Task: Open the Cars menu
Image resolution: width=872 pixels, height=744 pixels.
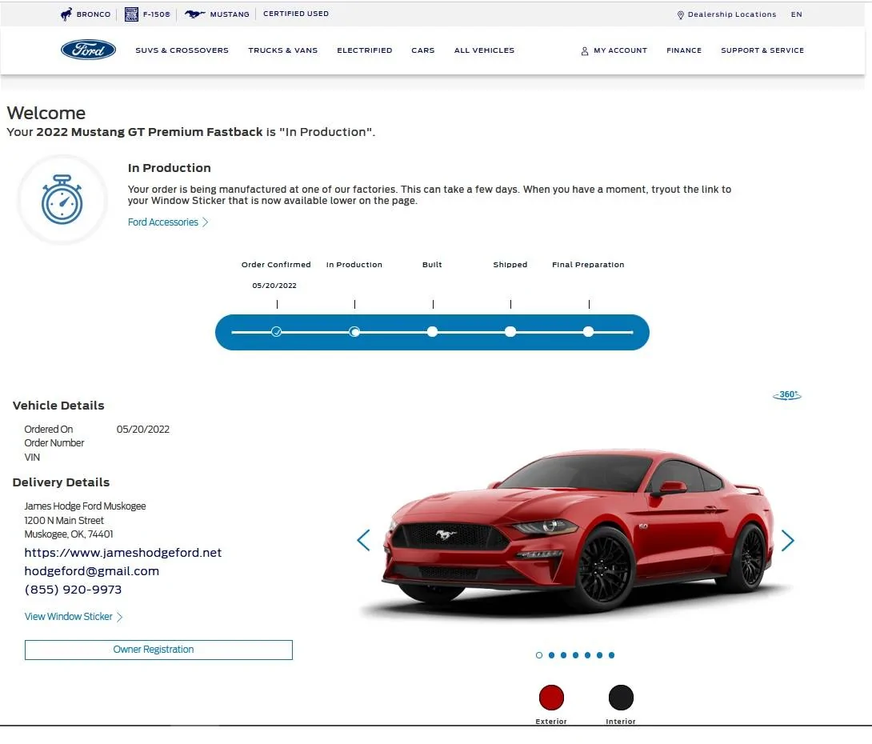Action: [422, 50]
